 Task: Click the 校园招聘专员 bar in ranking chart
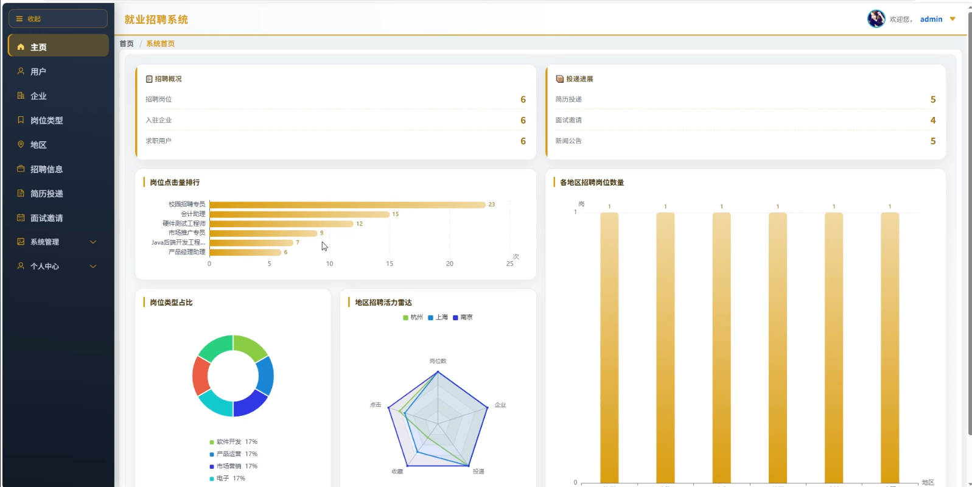(x=348, y=205)
